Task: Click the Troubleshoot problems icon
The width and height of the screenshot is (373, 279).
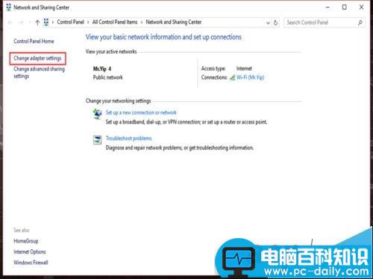Action: click(97, 140)
